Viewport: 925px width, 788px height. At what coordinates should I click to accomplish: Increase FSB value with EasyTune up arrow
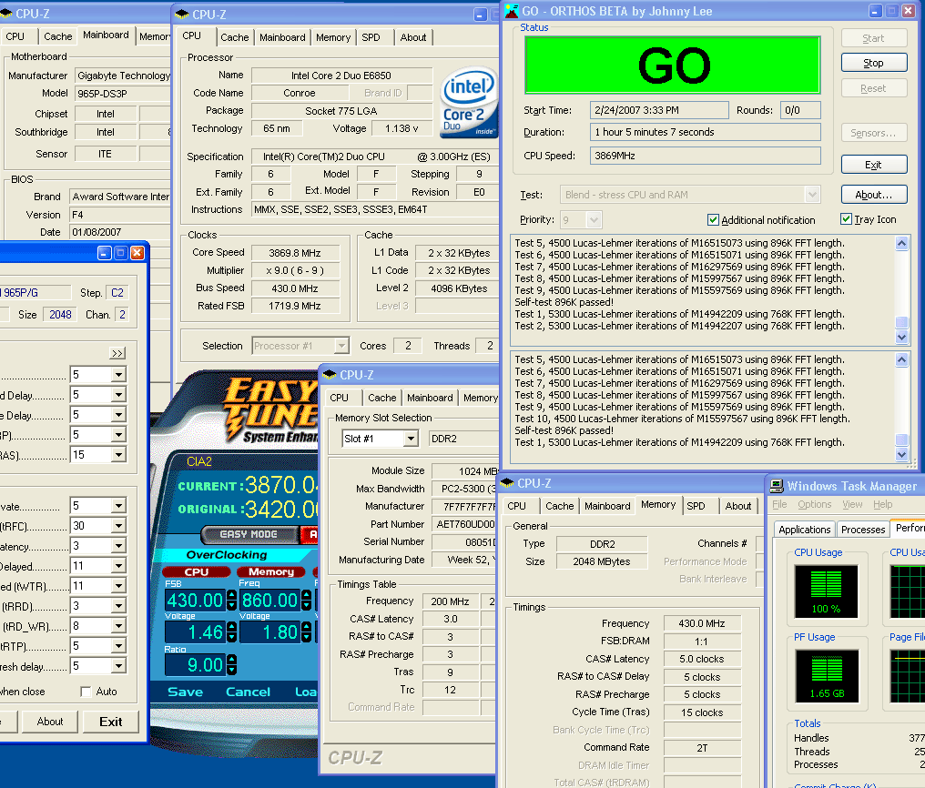click(231, 595)
